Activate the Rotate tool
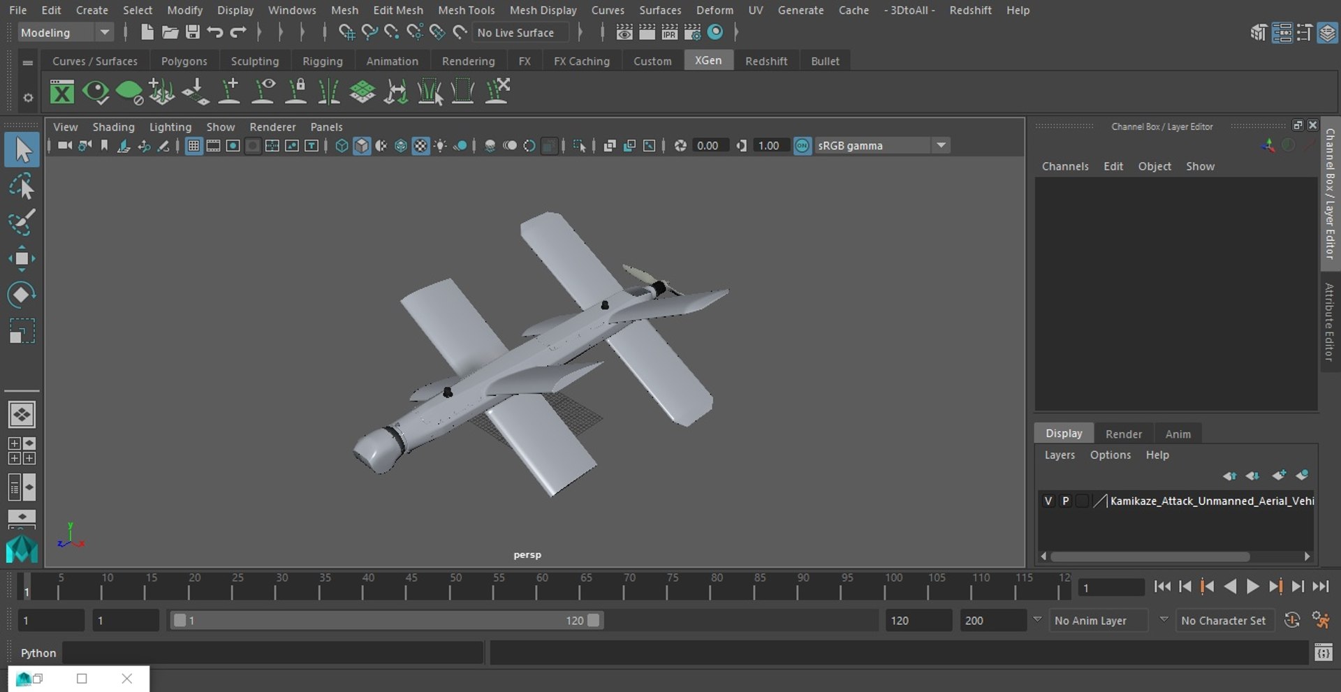 click(22, 295)
